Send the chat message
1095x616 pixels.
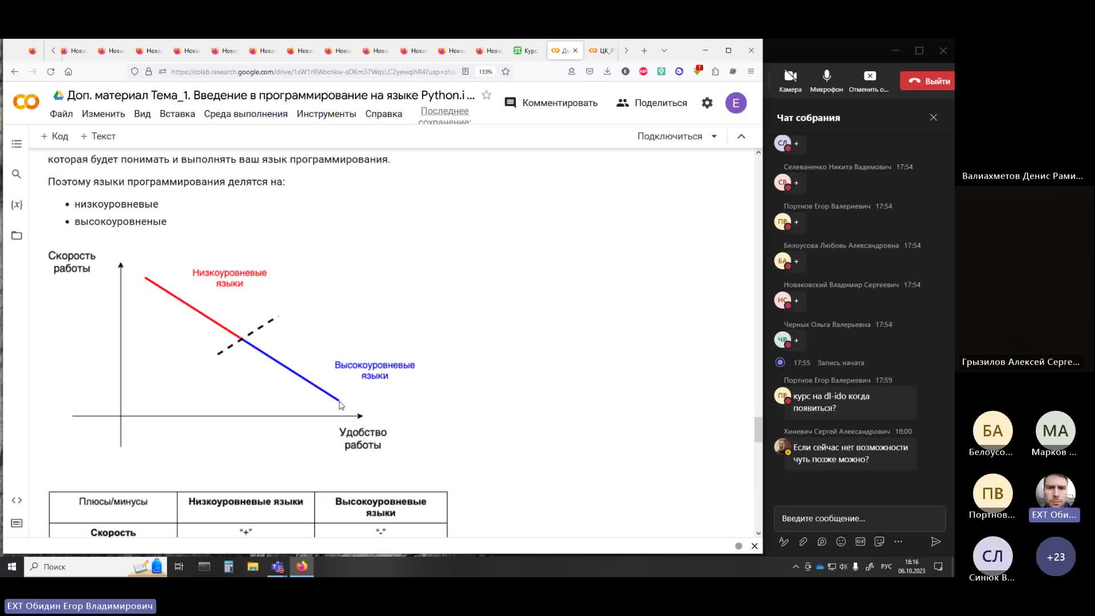pos(935,541)
